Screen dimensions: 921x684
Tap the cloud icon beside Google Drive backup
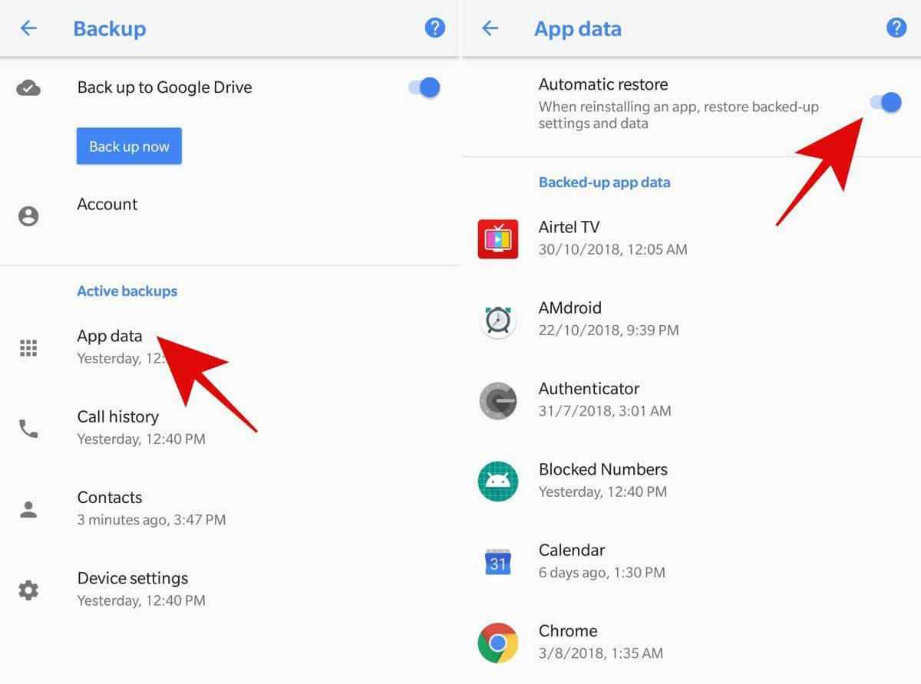28,88
